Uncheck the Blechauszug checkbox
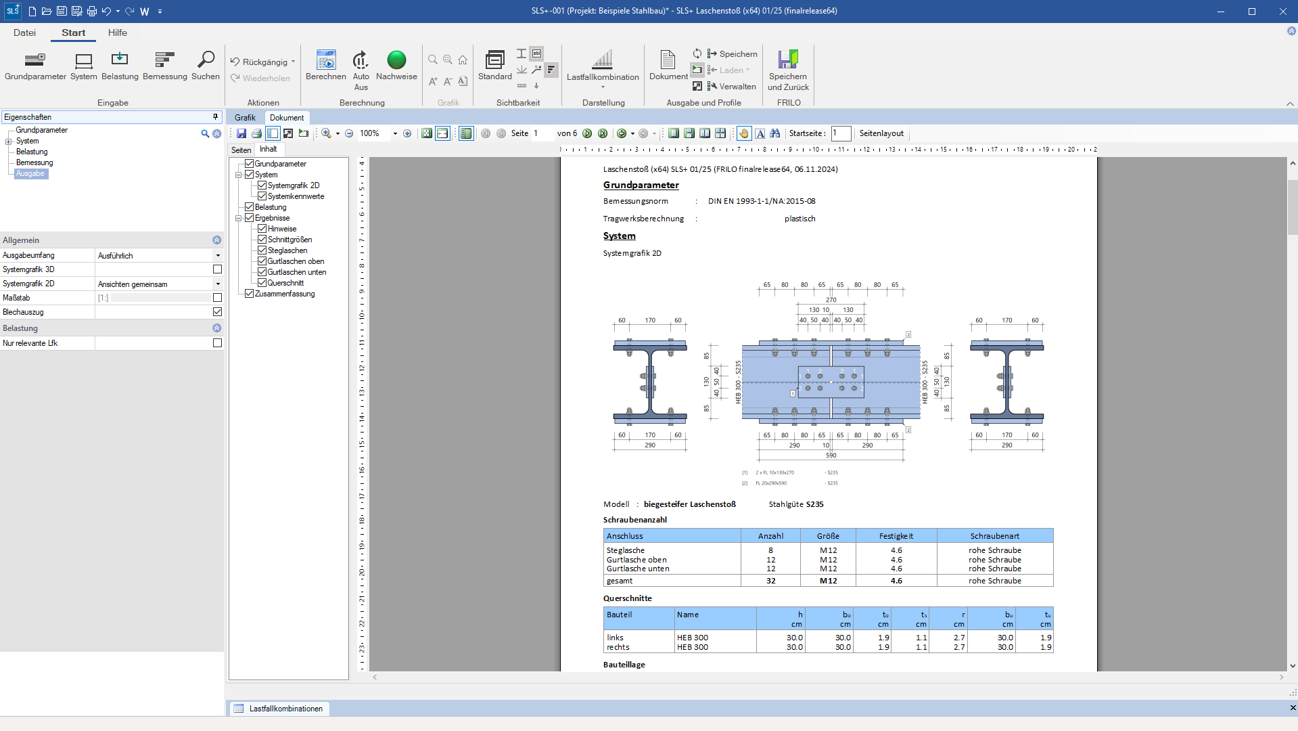 [x=217, y=312]
